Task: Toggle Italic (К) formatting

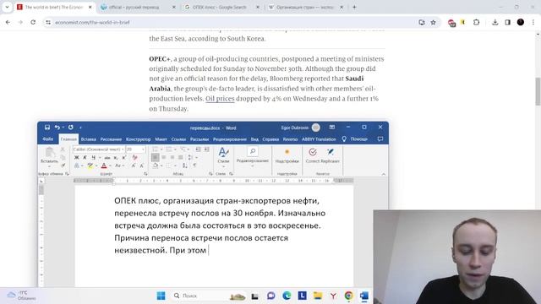Action: (x=85, y=158)
